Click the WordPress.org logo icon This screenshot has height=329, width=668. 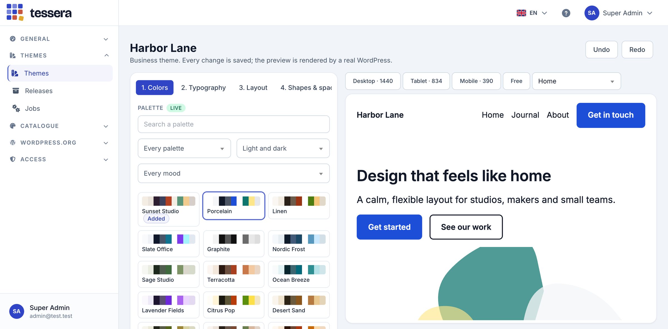tap(13, 142)
